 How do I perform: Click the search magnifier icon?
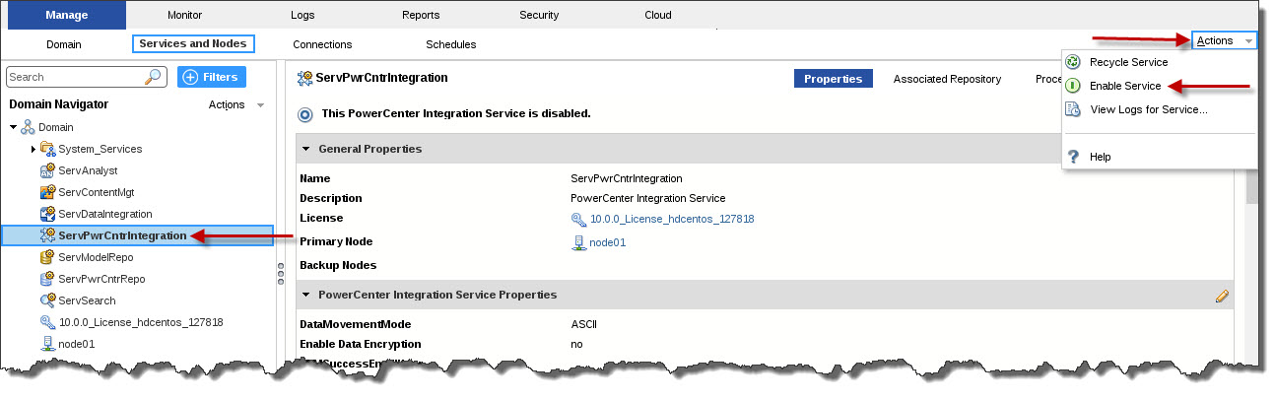pyautogui.click(x=154, y=77)
